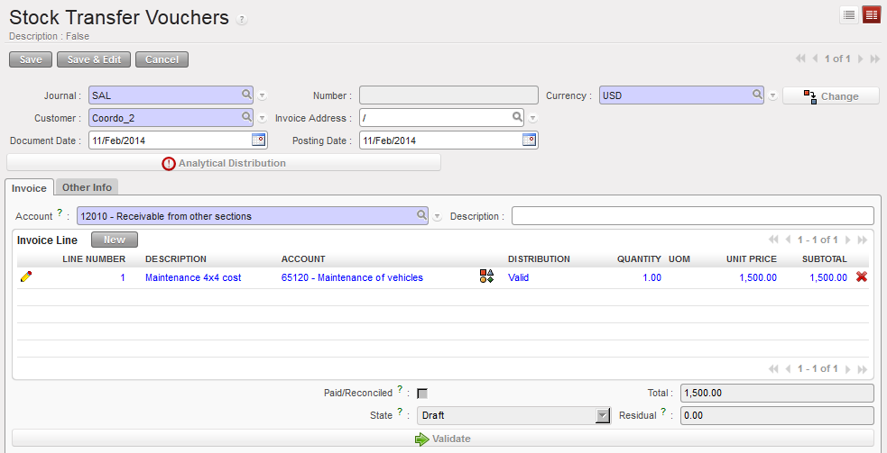Click help icon next to page title
The height and width of the screenshot is (453, 887).
242,20
